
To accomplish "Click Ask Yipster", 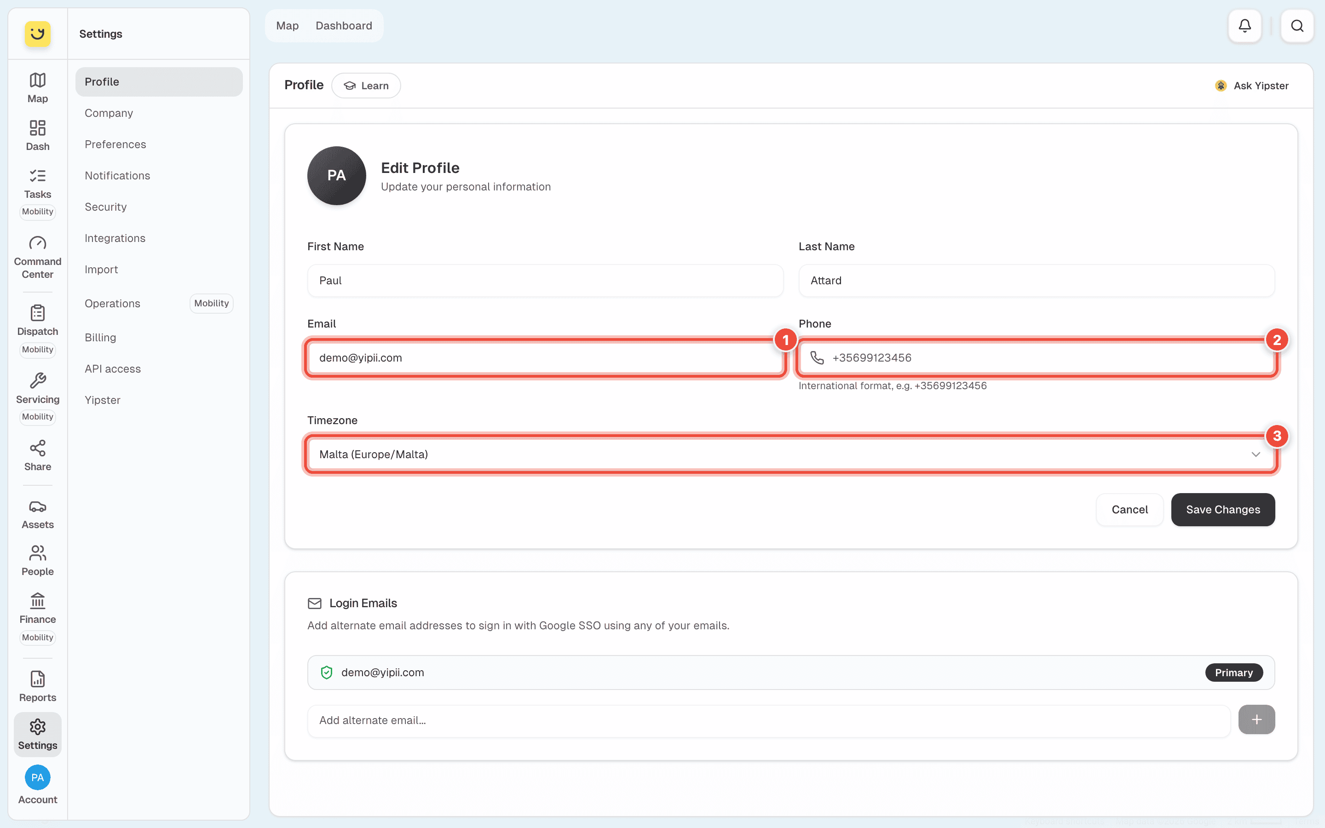I will tap(1252, 86).
